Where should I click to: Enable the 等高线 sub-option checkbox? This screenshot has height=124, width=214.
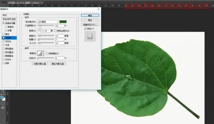click(6, 27)
